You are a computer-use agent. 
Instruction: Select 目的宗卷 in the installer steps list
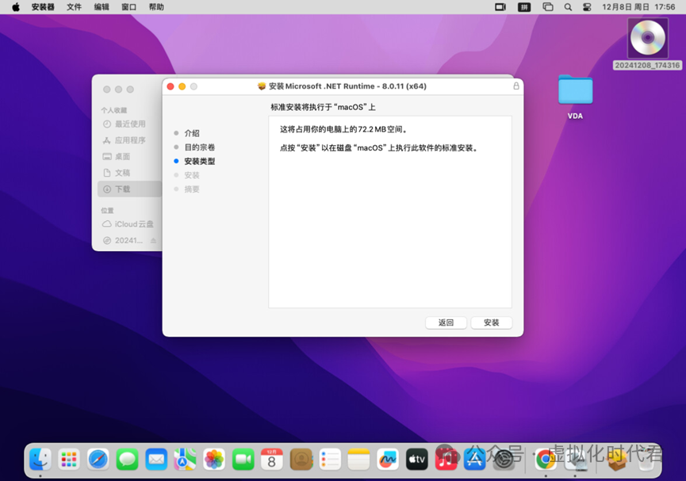tap(199, 147)
